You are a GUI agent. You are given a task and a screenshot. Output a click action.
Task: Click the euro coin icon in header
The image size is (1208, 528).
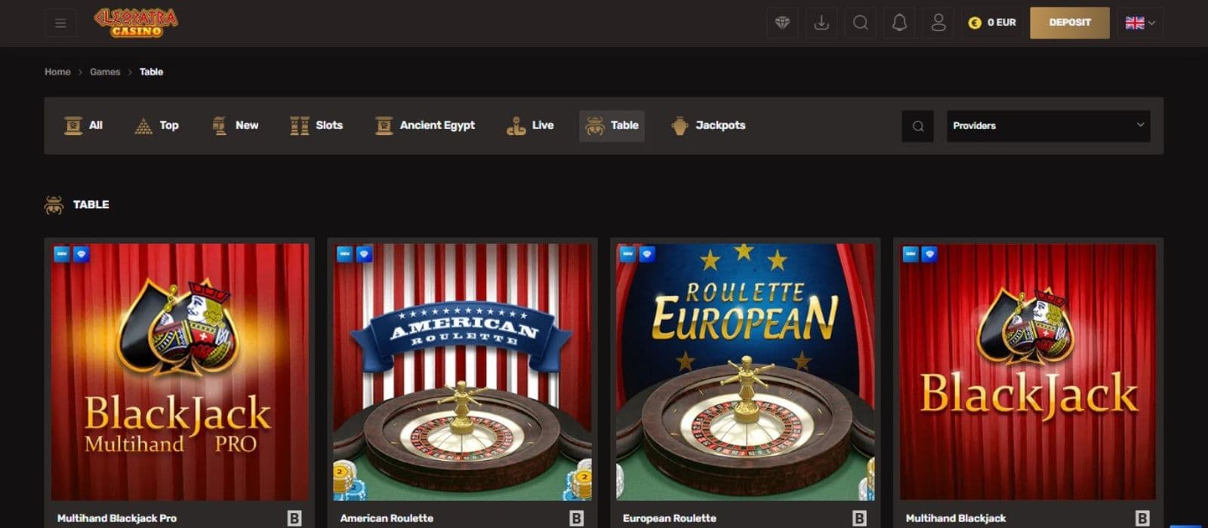(975, 23)
